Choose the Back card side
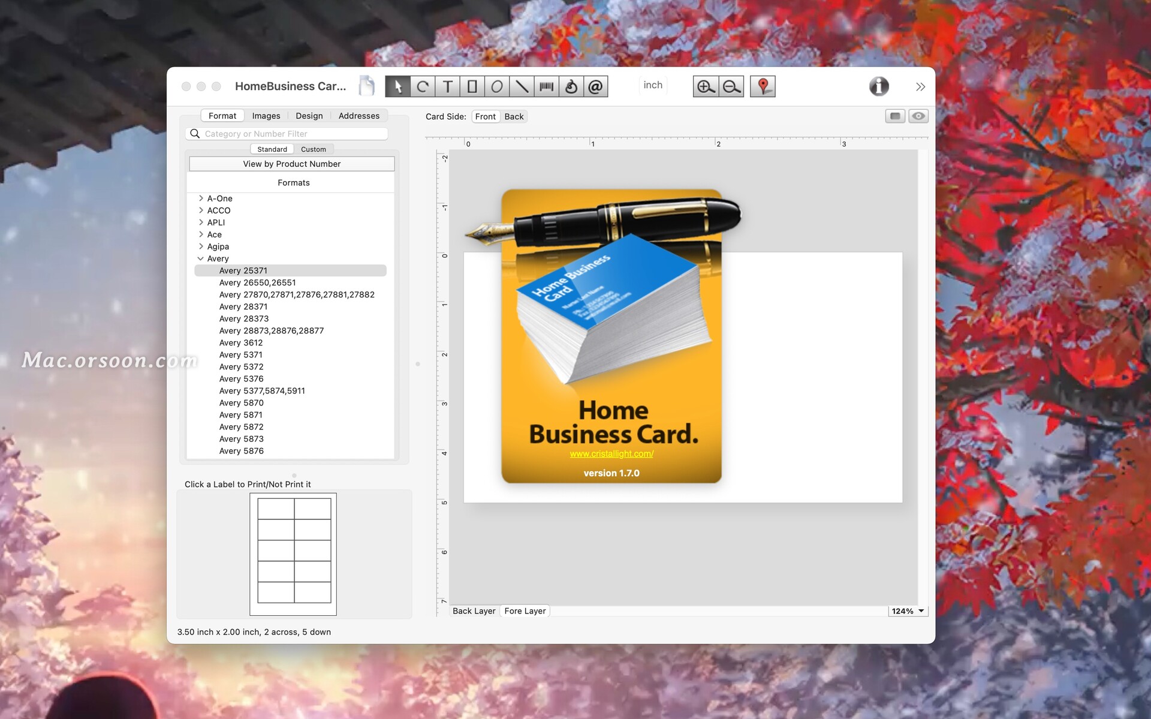 pos(514,116)
